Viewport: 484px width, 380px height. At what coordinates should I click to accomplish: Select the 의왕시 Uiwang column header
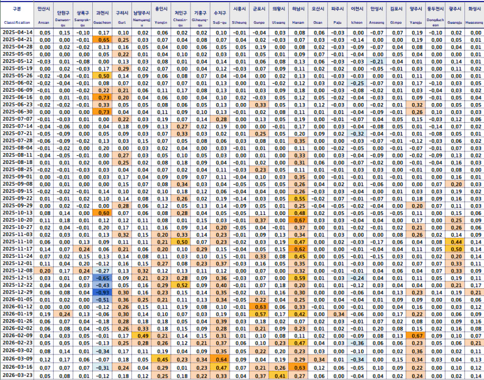279,15
